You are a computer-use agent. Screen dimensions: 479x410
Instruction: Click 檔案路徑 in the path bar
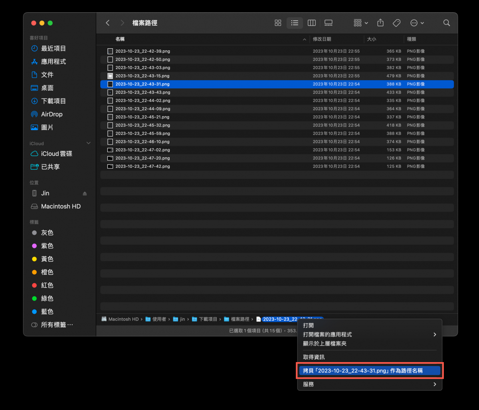pos(236,319)
